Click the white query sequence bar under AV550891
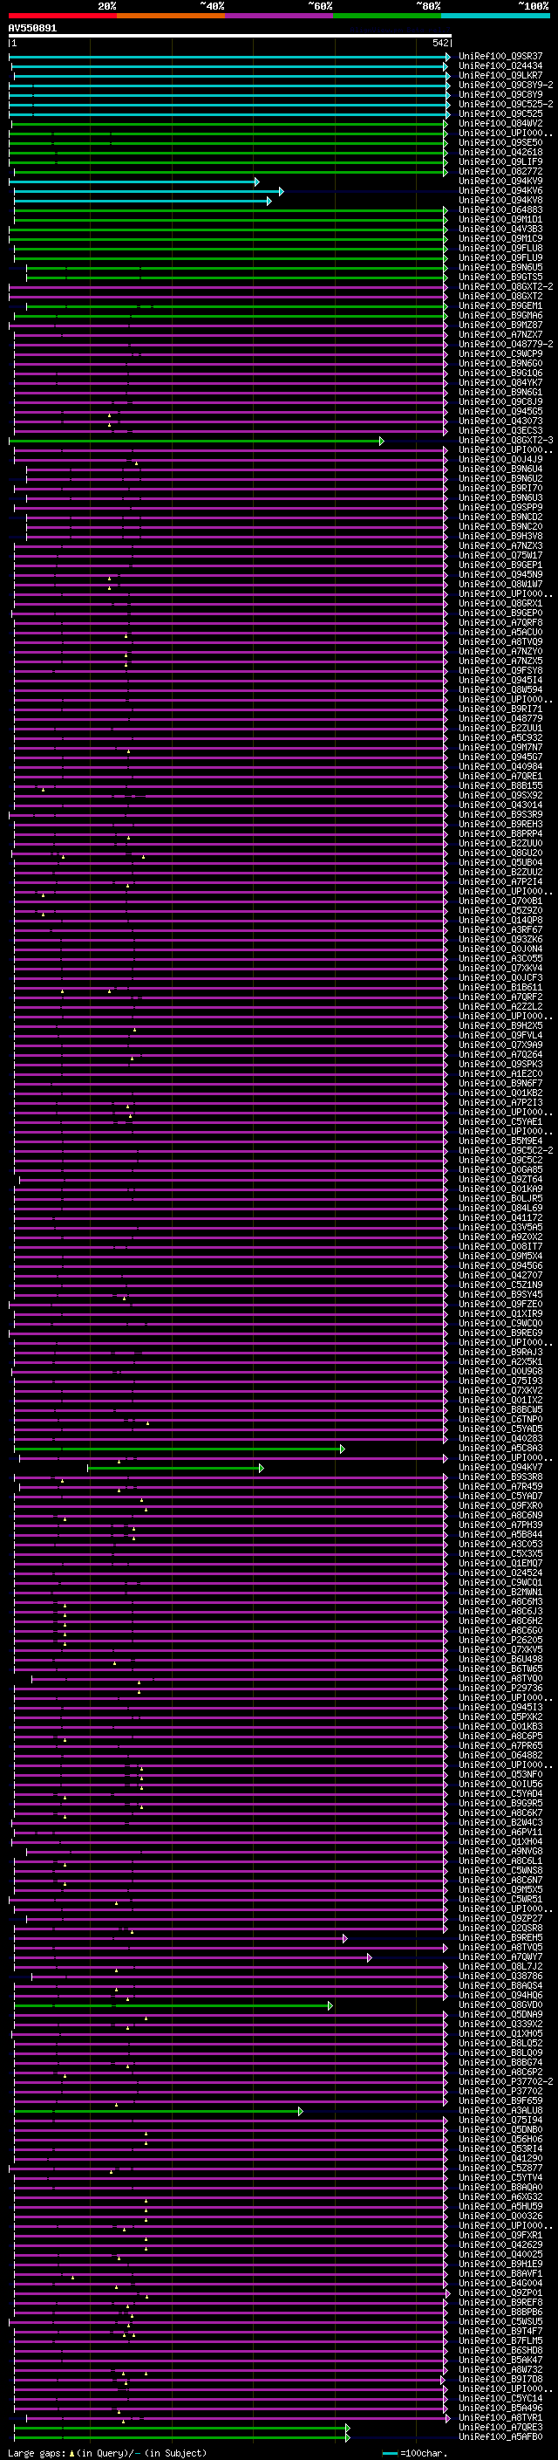This screenshot has height=2460, width=558. click(x=230, y=35)
